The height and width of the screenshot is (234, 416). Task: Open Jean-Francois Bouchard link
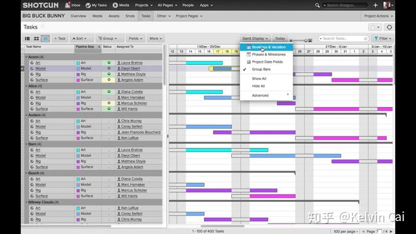pos(141,132)
